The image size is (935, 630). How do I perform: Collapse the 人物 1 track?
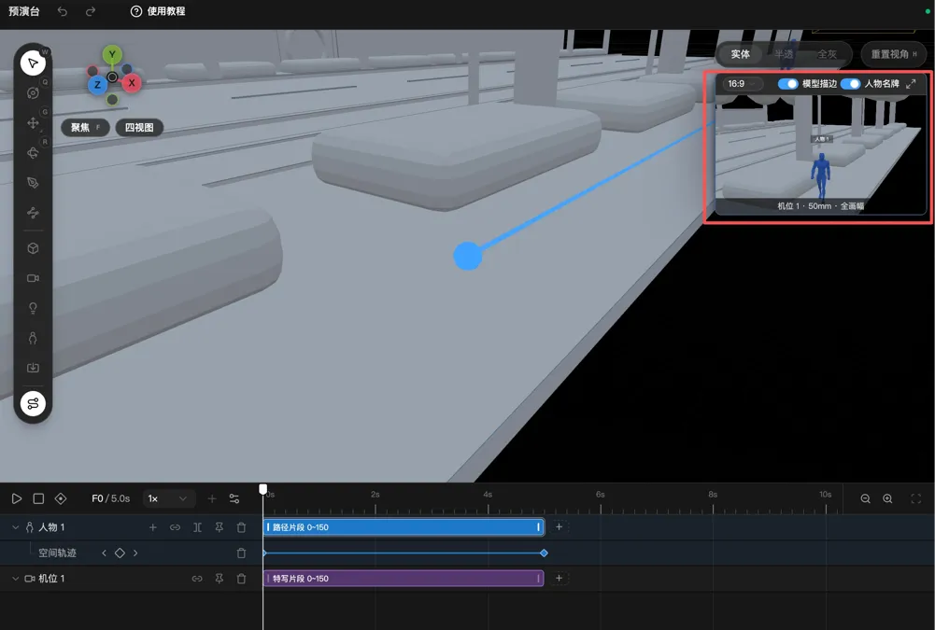[16, 527]
